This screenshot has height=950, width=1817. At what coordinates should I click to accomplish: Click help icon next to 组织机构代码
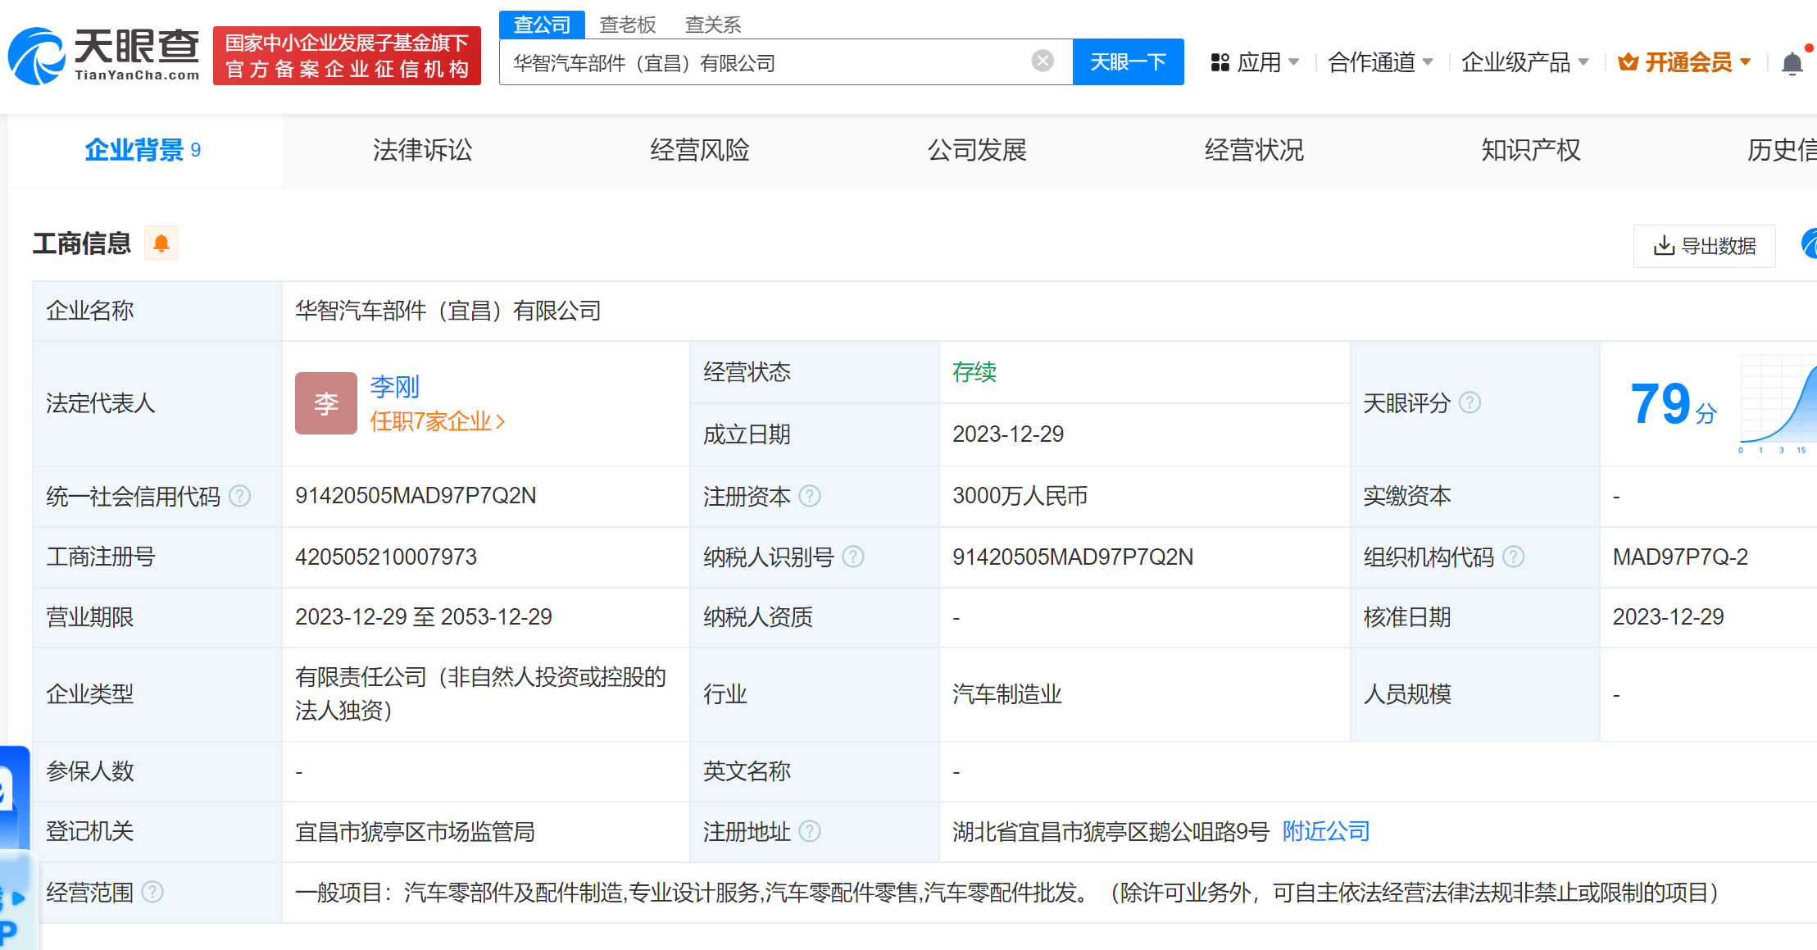(1514, 557)
